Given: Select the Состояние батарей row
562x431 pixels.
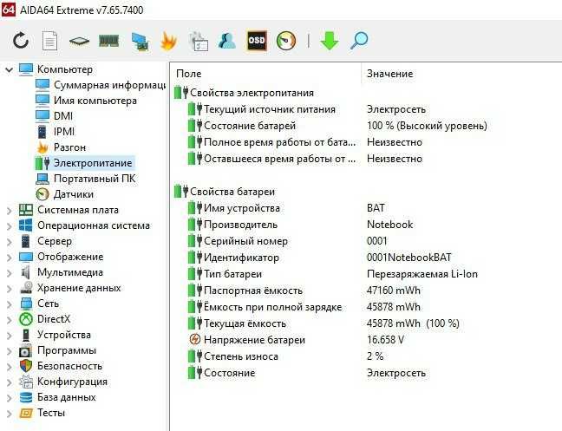Looking at the screenshot, I should (337, 126).
